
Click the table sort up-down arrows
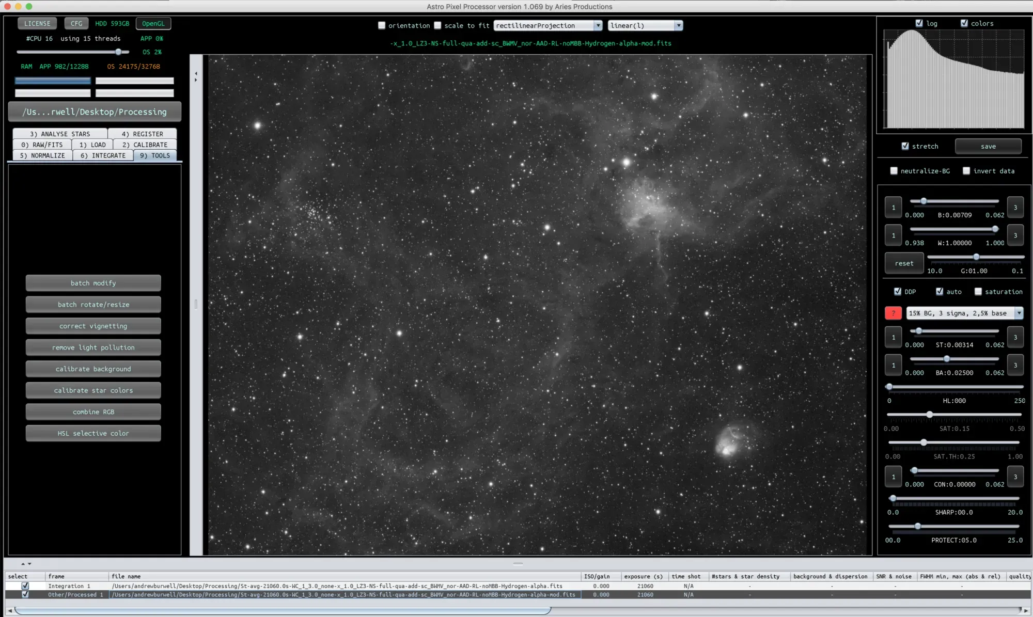26,563
